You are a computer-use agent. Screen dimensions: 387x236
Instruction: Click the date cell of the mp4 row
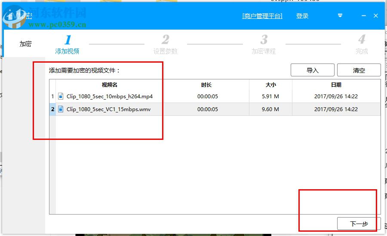point(336,96)
